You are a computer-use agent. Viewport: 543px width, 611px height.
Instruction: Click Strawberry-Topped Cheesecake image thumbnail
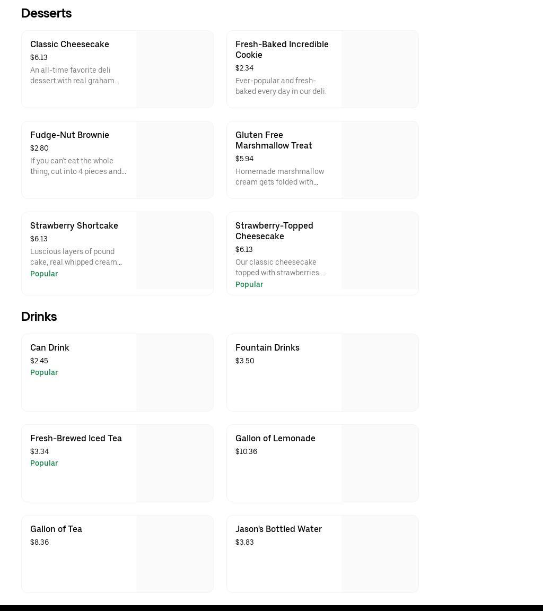(380, 251)
